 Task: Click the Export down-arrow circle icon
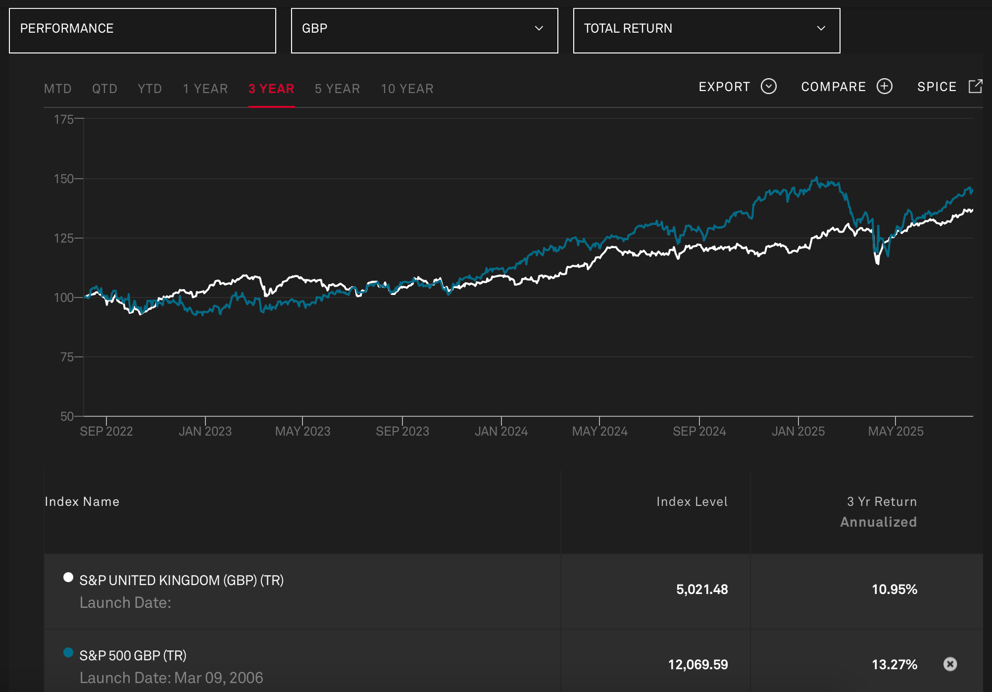(x=768, y=87)
